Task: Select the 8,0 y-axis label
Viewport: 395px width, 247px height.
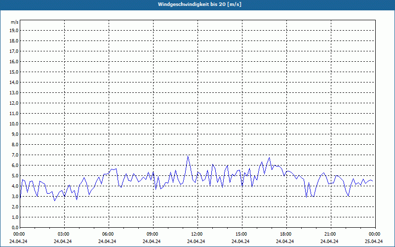Action: (15, 144)
